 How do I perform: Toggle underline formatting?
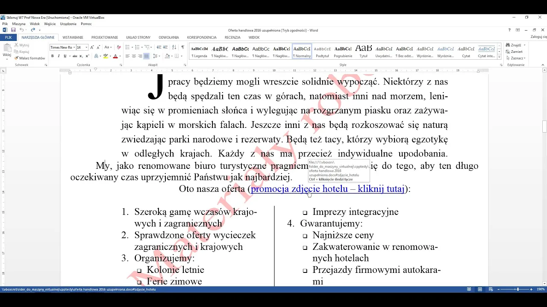[65, 56]
